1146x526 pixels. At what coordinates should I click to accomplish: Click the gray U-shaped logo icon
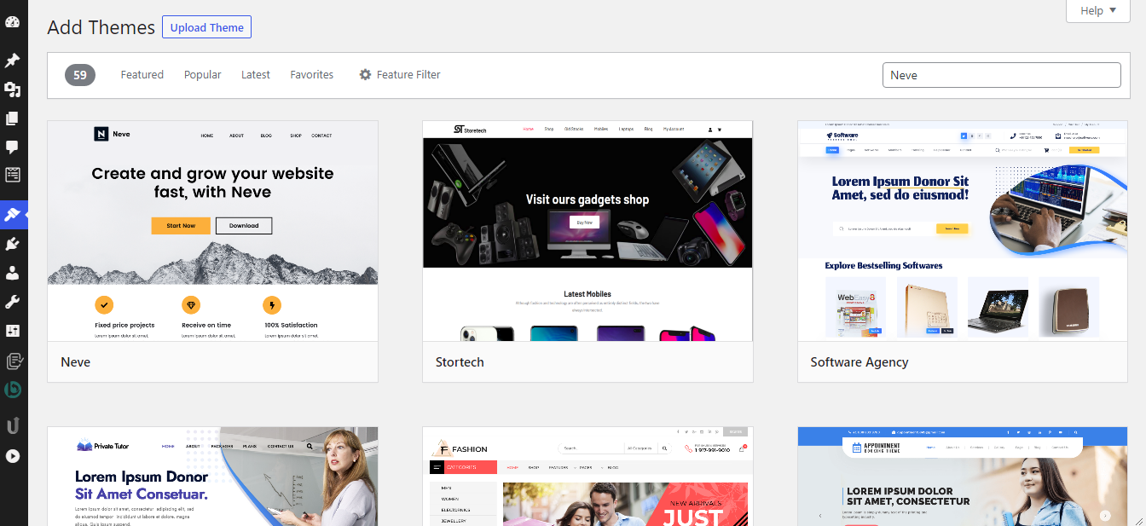click(13, 424)
